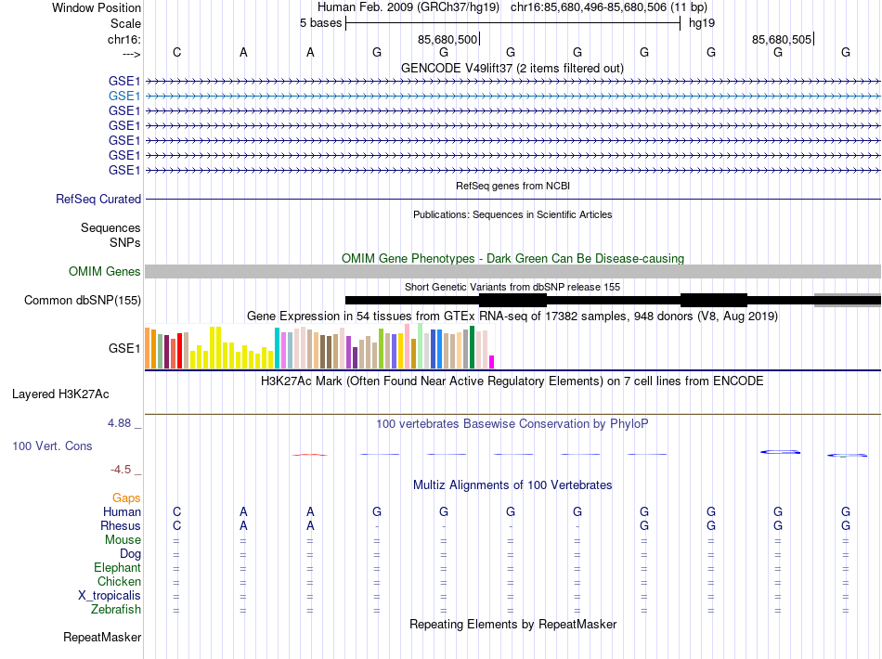Click the X_tropicalis species label

click(x=110, y=596)
